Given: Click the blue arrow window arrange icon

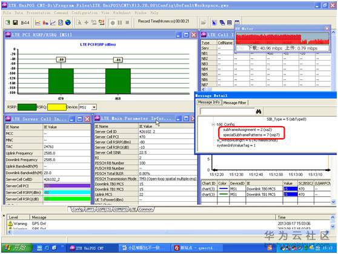Looking at the screenshot, I should (214, 22).
